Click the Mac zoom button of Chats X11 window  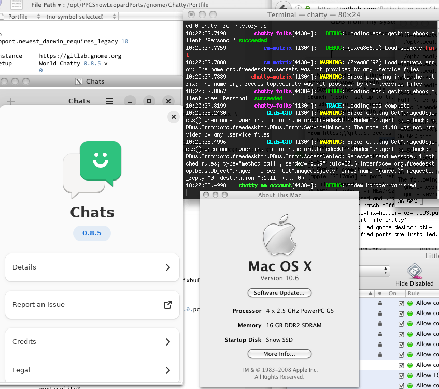coord(26,82)
